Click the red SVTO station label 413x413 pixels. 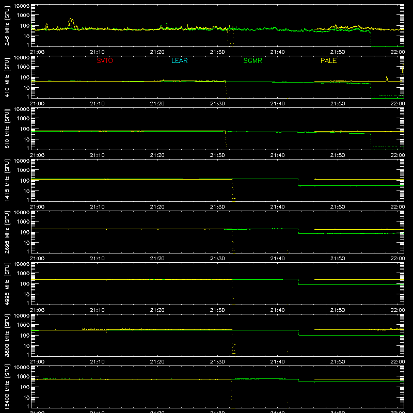pos(105,60)
